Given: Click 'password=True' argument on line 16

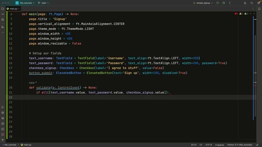Looking at the screenshot, I should 214,63.
